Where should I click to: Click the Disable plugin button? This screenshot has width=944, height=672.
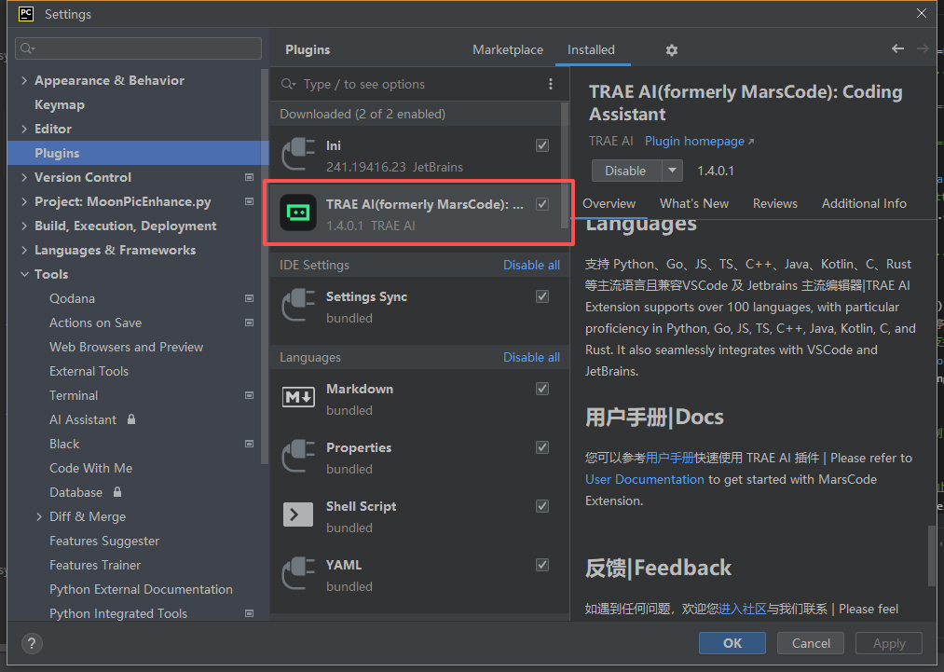[627, 171]
